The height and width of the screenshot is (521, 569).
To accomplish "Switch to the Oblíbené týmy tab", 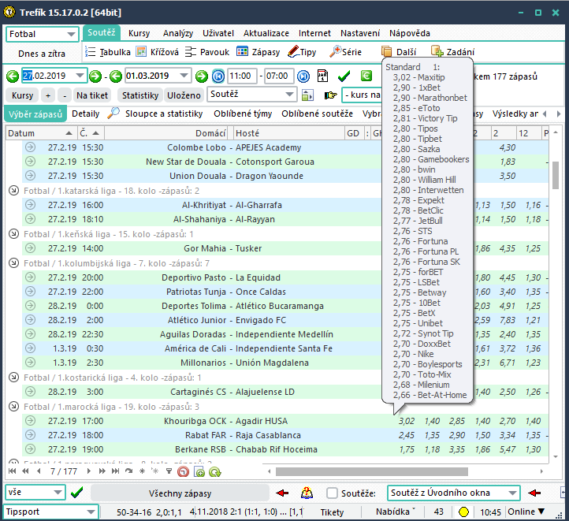I will pos(243,114).
